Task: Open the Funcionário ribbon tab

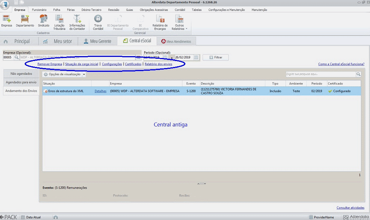Action: click(39, 10)
